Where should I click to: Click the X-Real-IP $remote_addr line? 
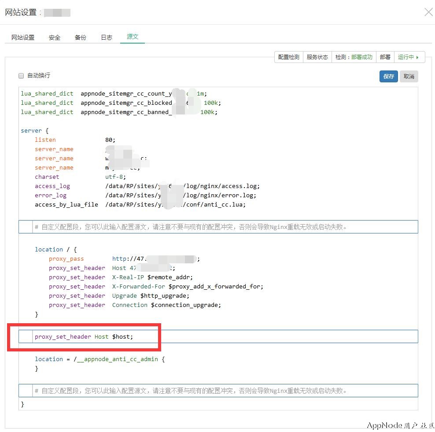[x=121, y=277]
